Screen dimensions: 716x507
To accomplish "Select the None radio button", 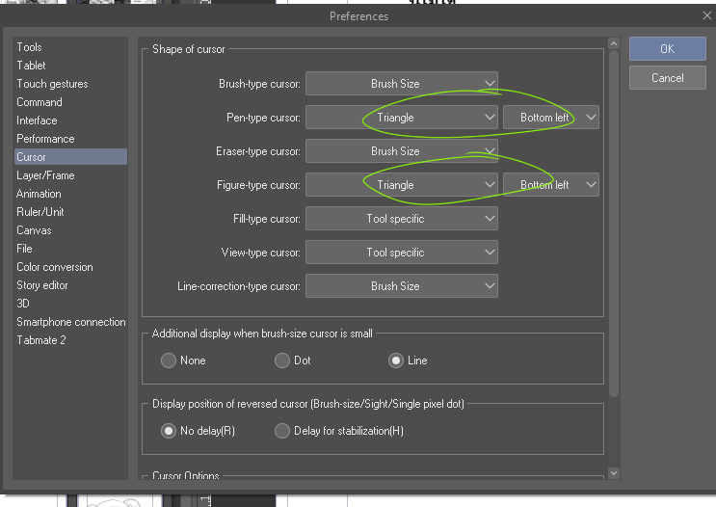I will tap(169, 360).
